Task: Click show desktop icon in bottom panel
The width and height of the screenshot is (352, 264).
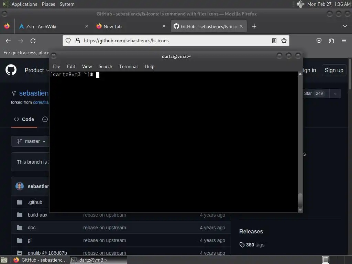Action: coord(4,260)
